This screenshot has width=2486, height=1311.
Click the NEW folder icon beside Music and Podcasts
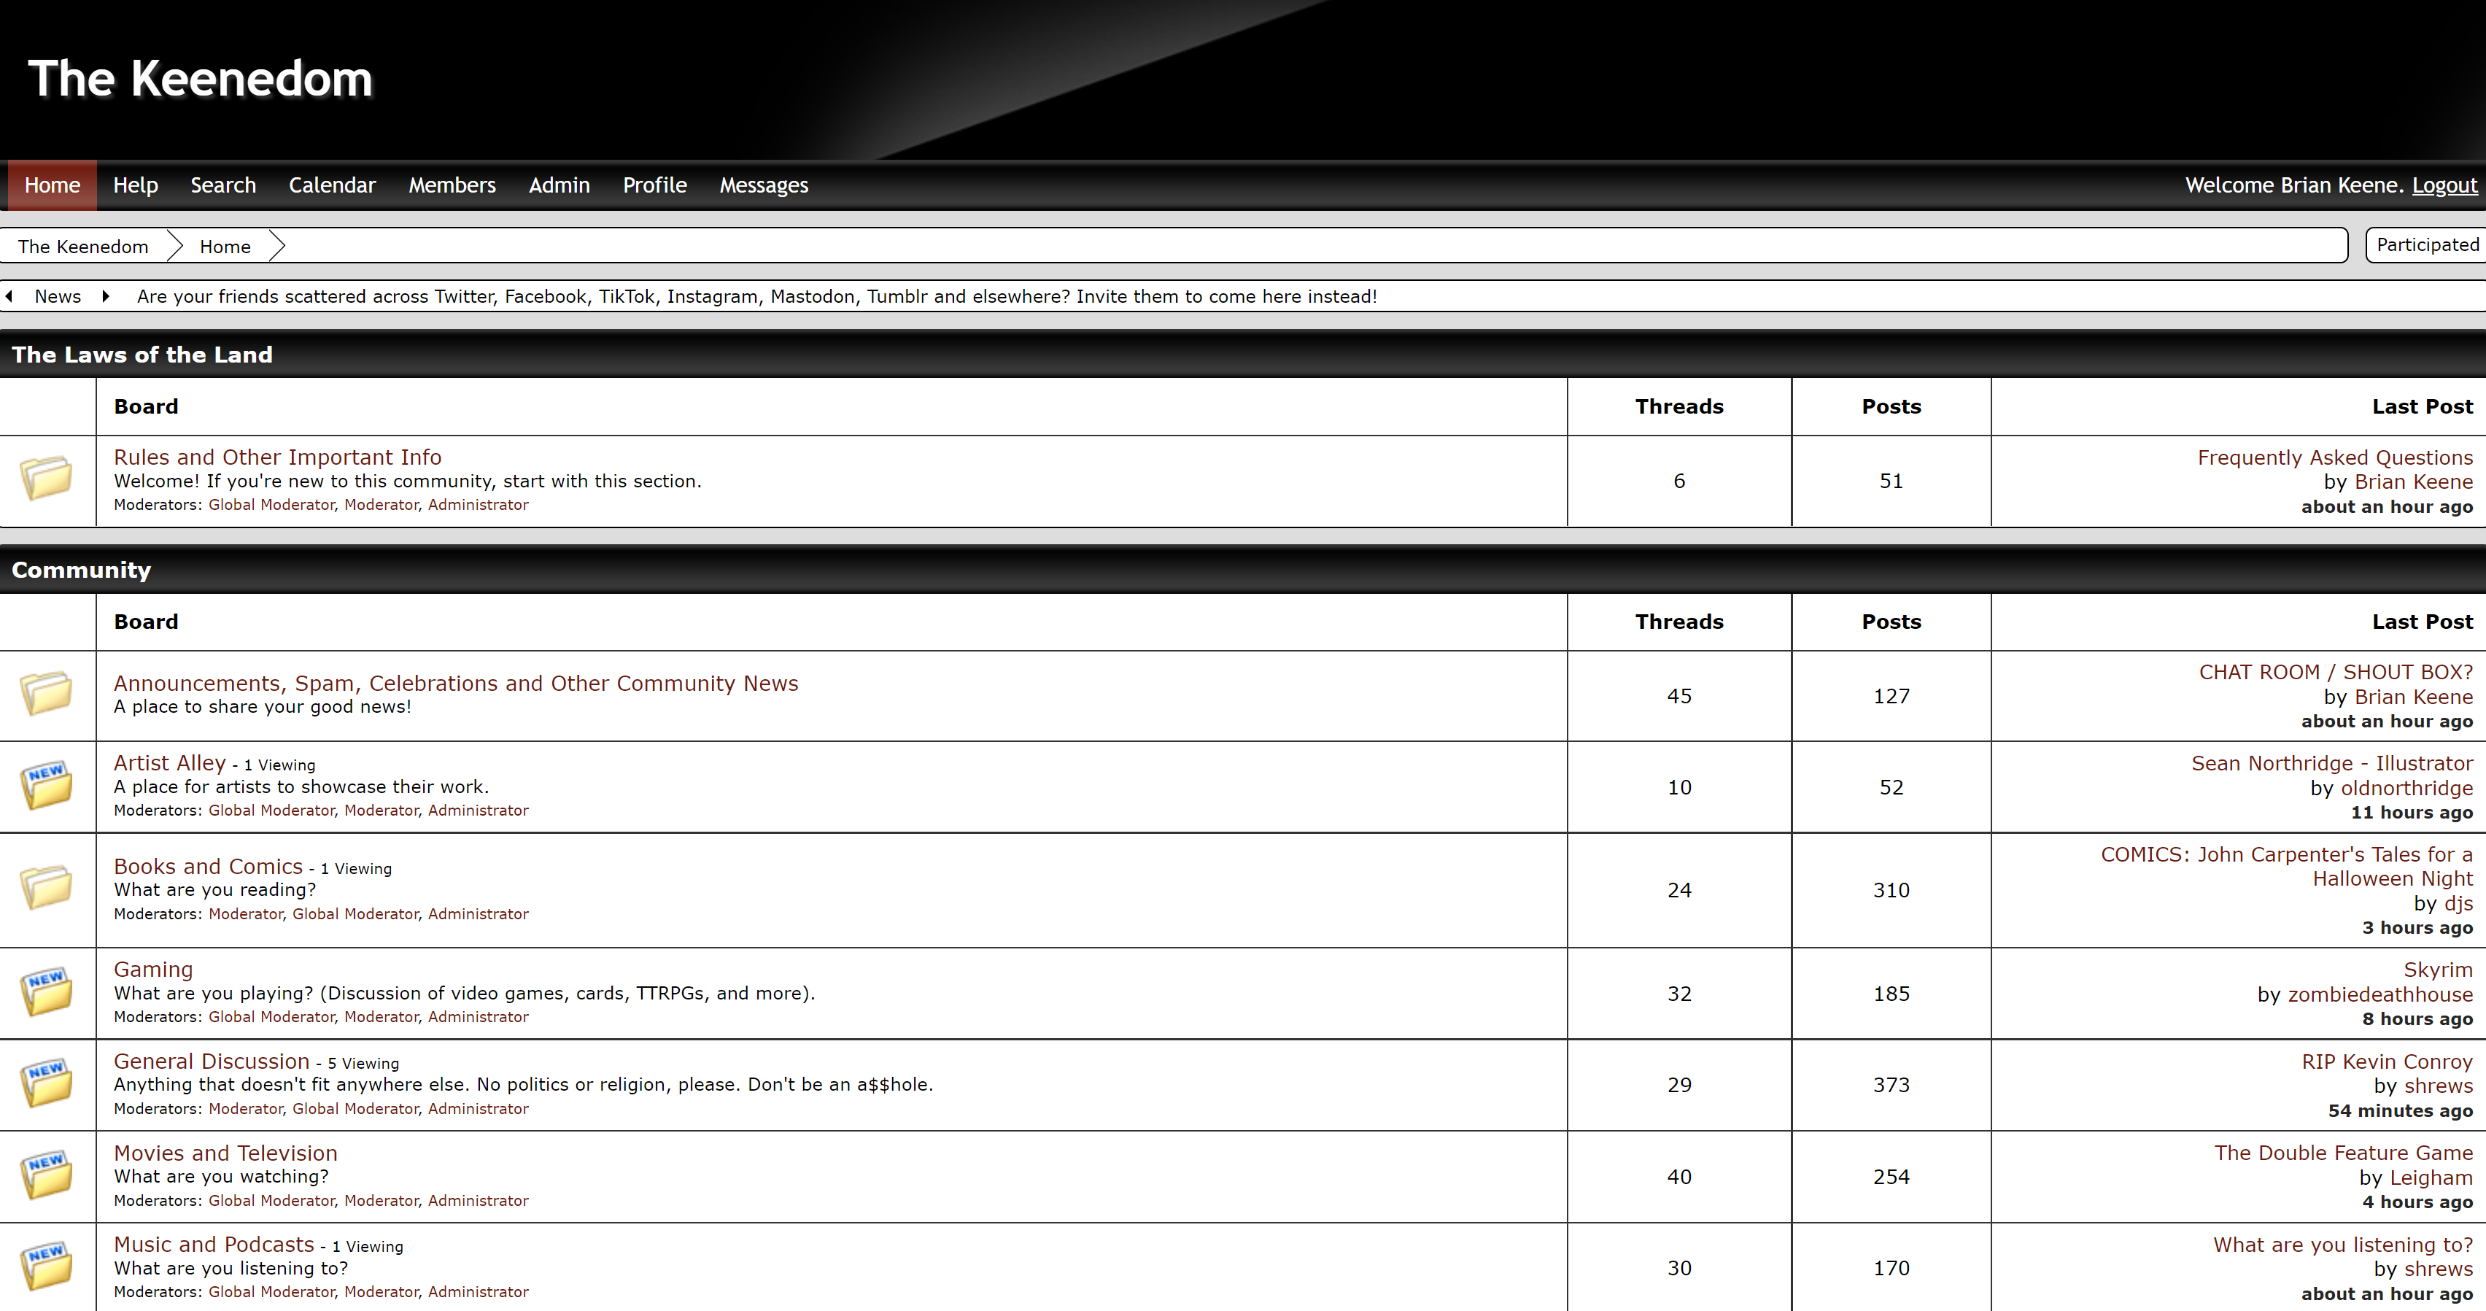point(47,1266)
